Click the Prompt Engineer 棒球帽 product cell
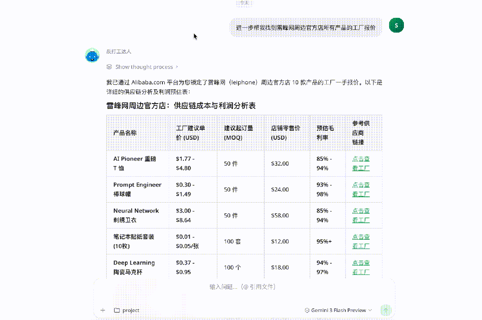 (138, 189)
